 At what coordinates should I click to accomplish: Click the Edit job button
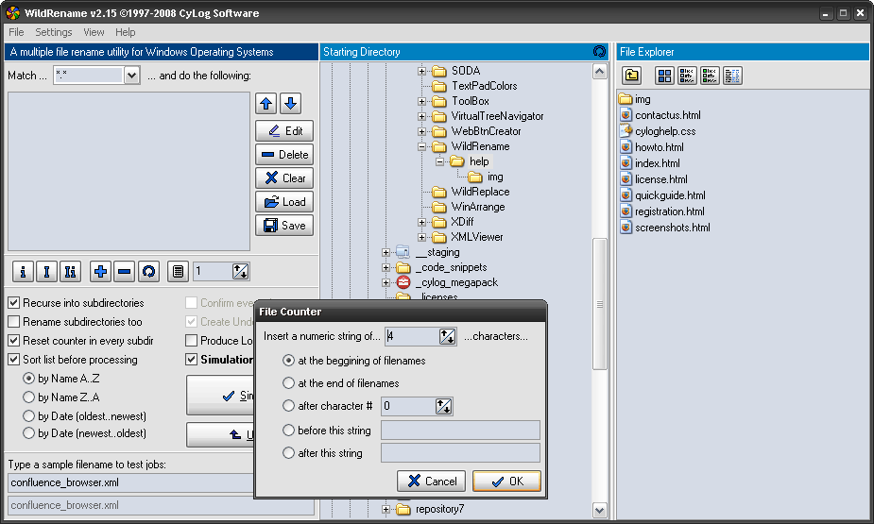(284, 131)
